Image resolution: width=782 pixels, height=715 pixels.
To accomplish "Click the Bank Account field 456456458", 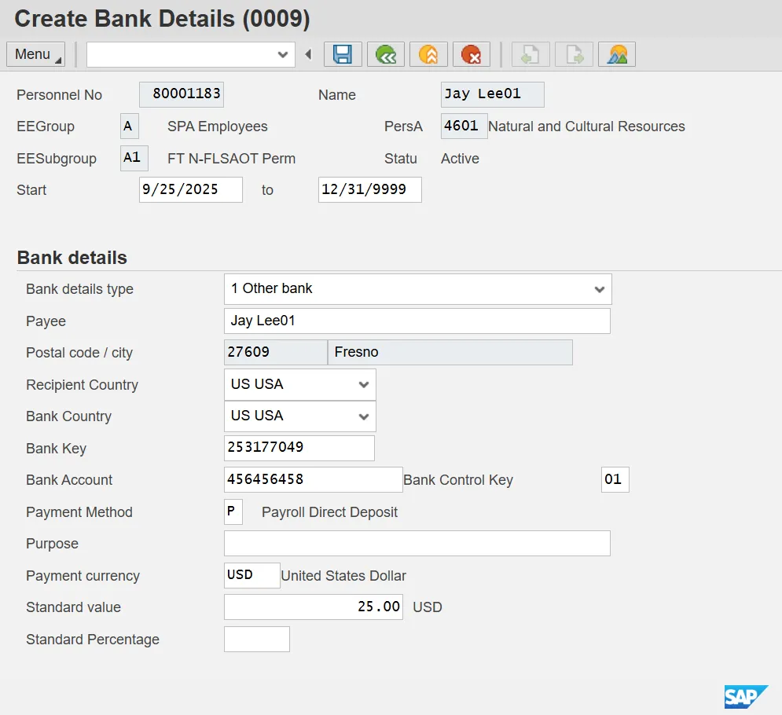I will [x=314, y=479].
